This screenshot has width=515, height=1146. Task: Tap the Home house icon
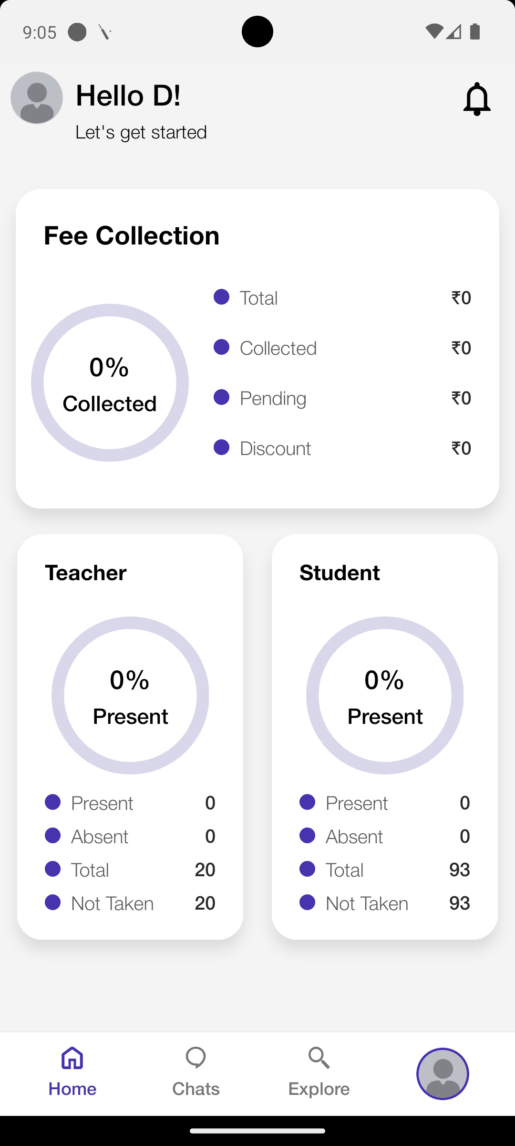[x=72, y=1058]
